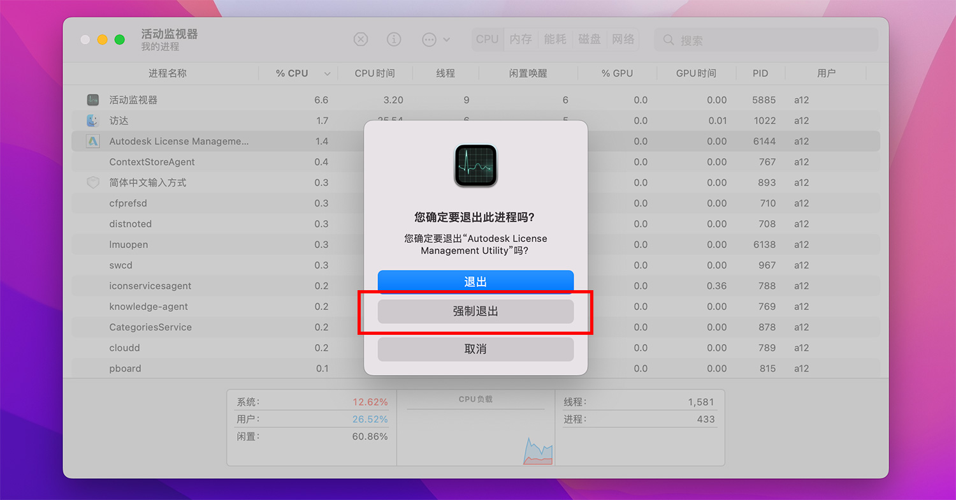Select the iconservicesagent process
956x500 pixels.
tap(150, 286)
